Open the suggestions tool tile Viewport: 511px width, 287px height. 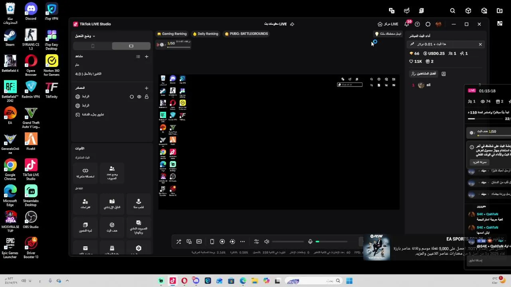pyautogui.click(x=85, y=204)
